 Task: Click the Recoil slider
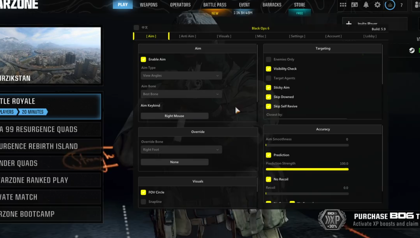307,194
